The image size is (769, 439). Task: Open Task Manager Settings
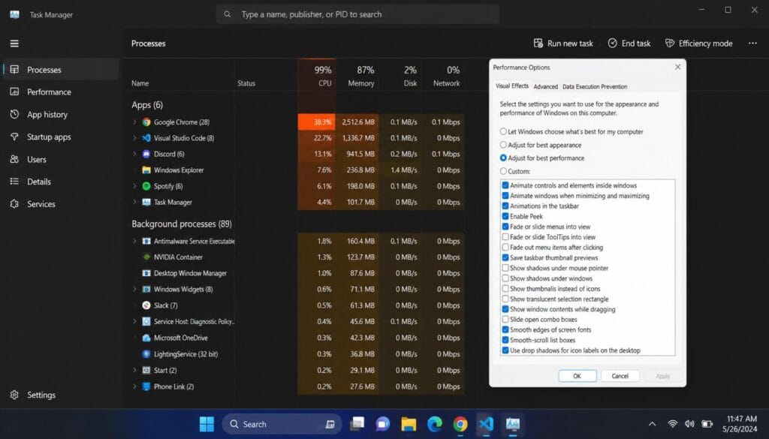tap(60, 395)
